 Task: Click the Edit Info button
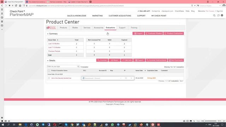pyautogui.click(x=127, y=60)
